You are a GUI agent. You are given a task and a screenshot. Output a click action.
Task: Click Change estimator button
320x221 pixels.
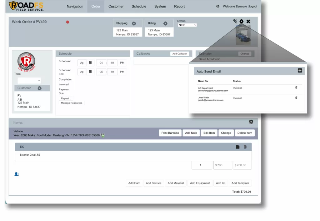coord(245,54)
